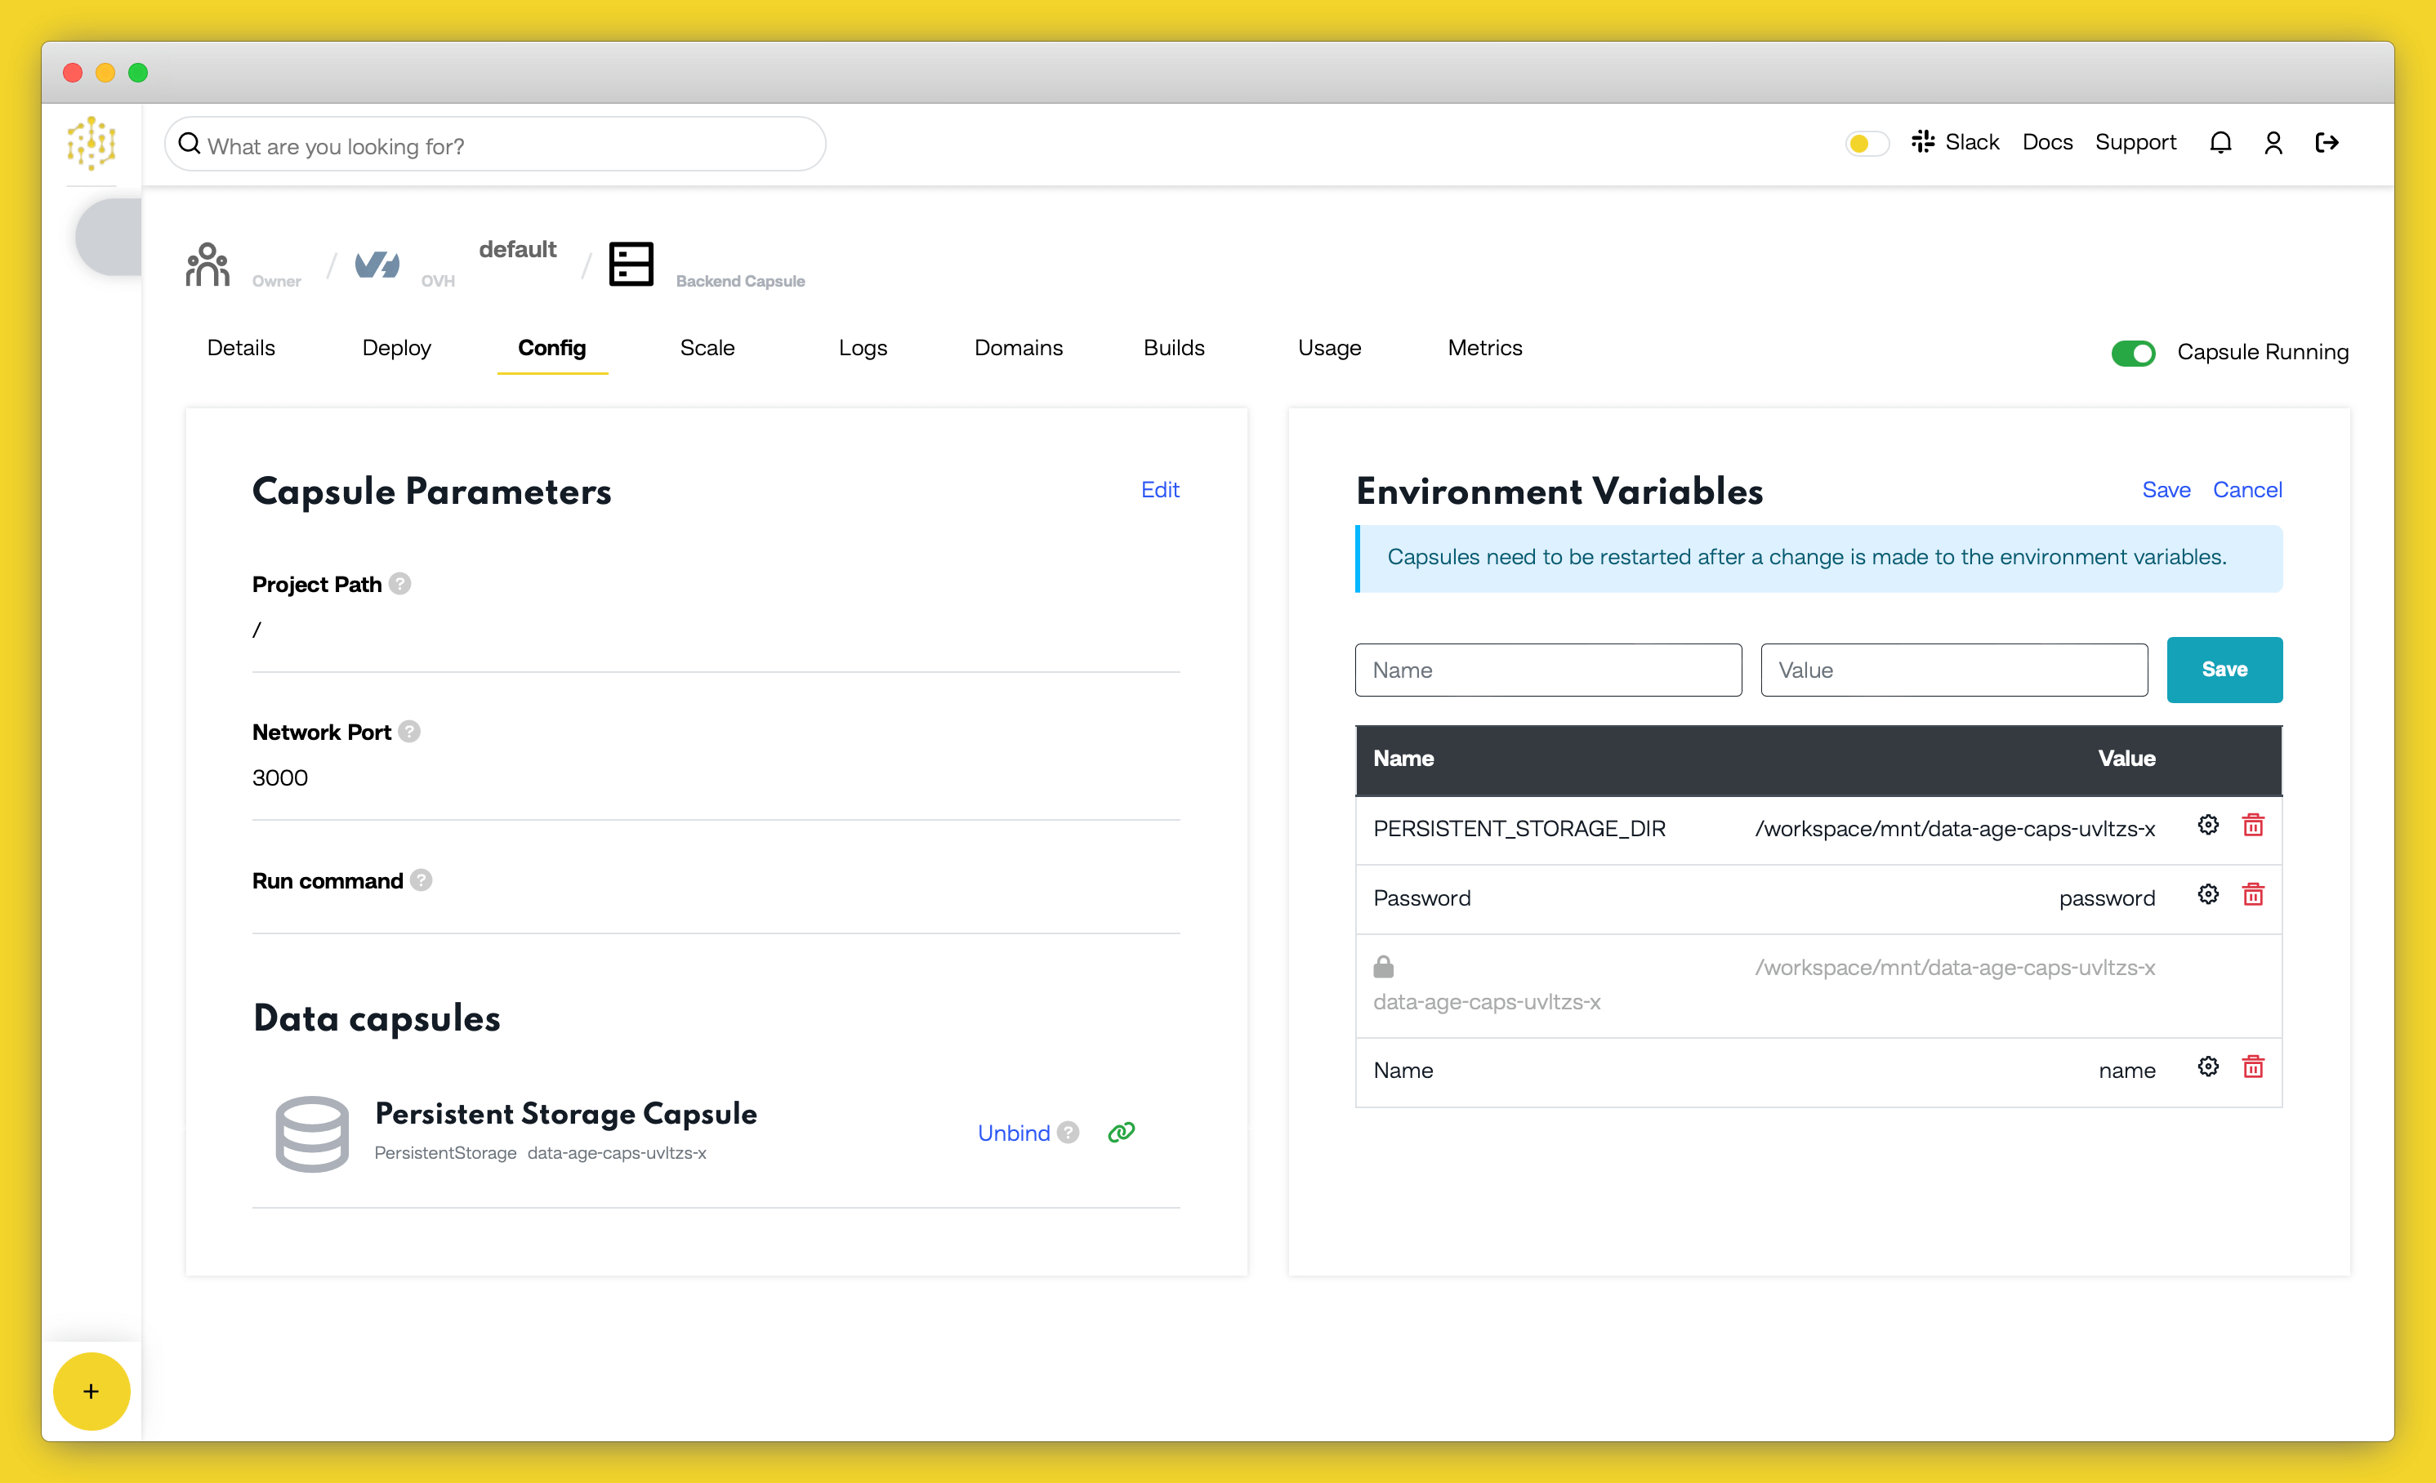2436x1483 pixels.
Task: Toggle the yellow theme switch
Action: (x=1866, y=145)
